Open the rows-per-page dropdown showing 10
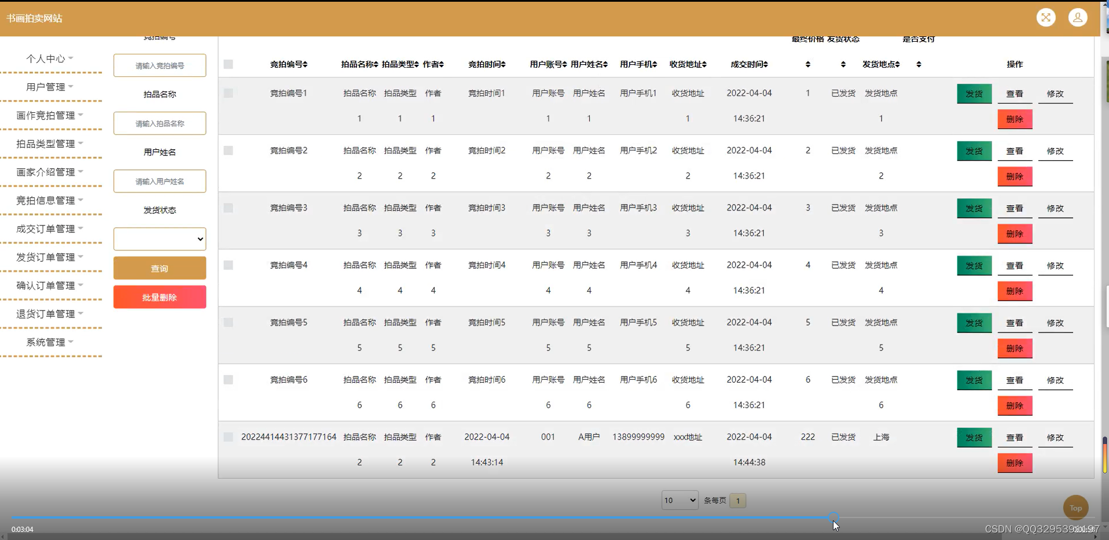 click(680, 500)
